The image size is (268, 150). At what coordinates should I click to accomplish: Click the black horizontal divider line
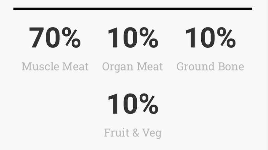tap(133, 9)
